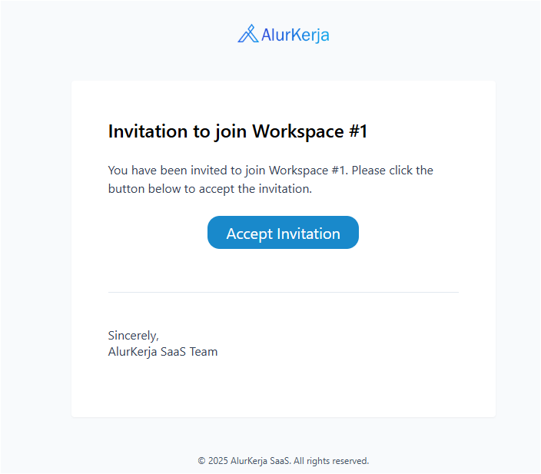
Task: Click the 'AlurKerja SaaS Team' signature
Action: pos(163,352)
